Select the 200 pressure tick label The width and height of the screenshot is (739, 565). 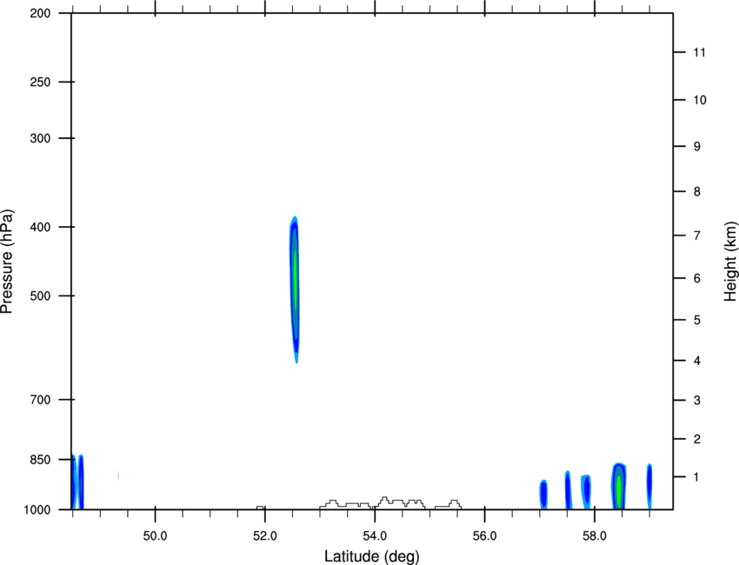40,13
